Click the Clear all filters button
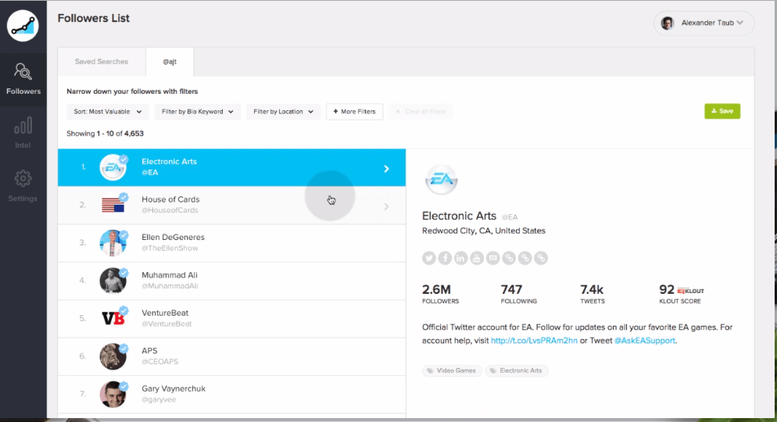 421,112
